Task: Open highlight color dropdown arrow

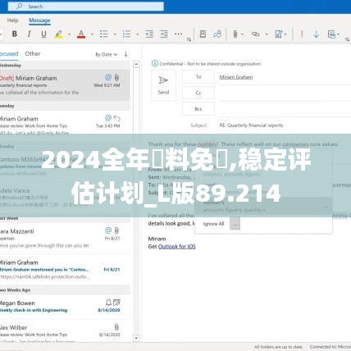Action: pos(69,34)
